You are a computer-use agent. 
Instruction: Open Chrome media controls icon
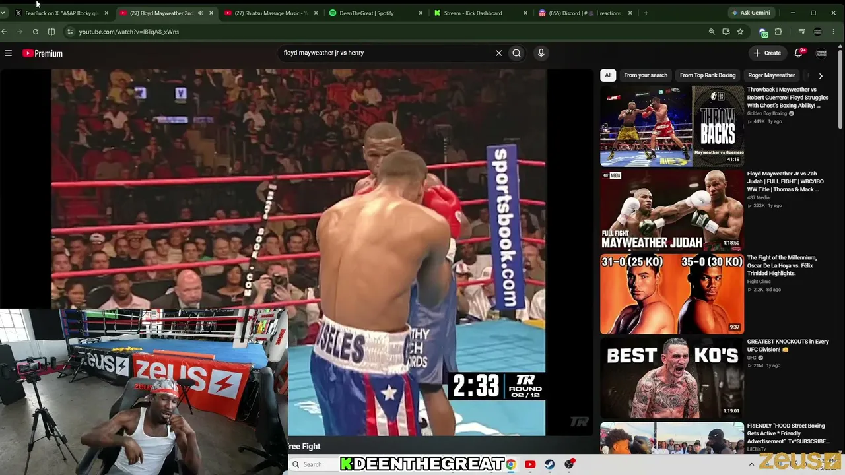point(801,32)
